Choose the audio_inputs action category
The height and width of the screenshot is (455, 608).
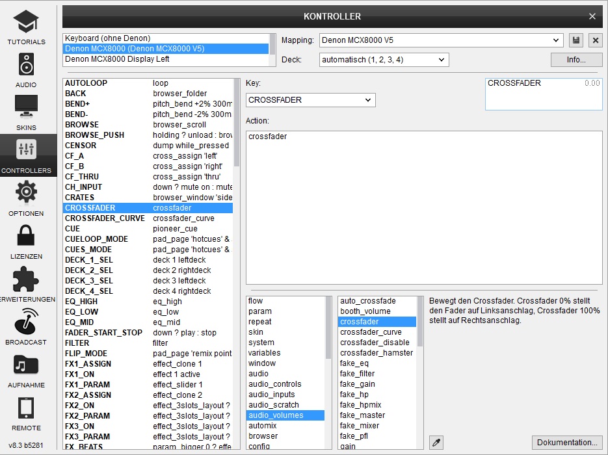(x=285, y=395)
